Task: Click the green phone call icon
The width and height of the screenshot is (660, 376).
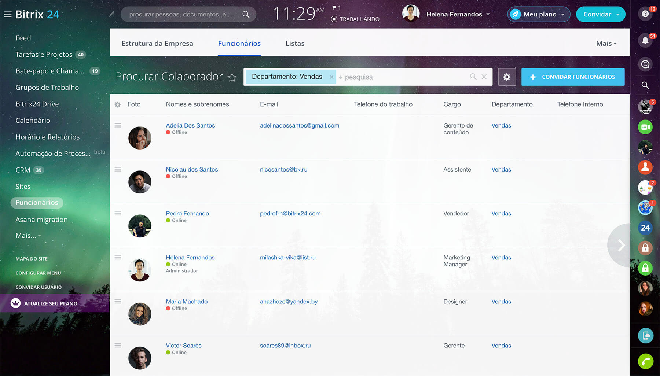Action: (645, 361)
